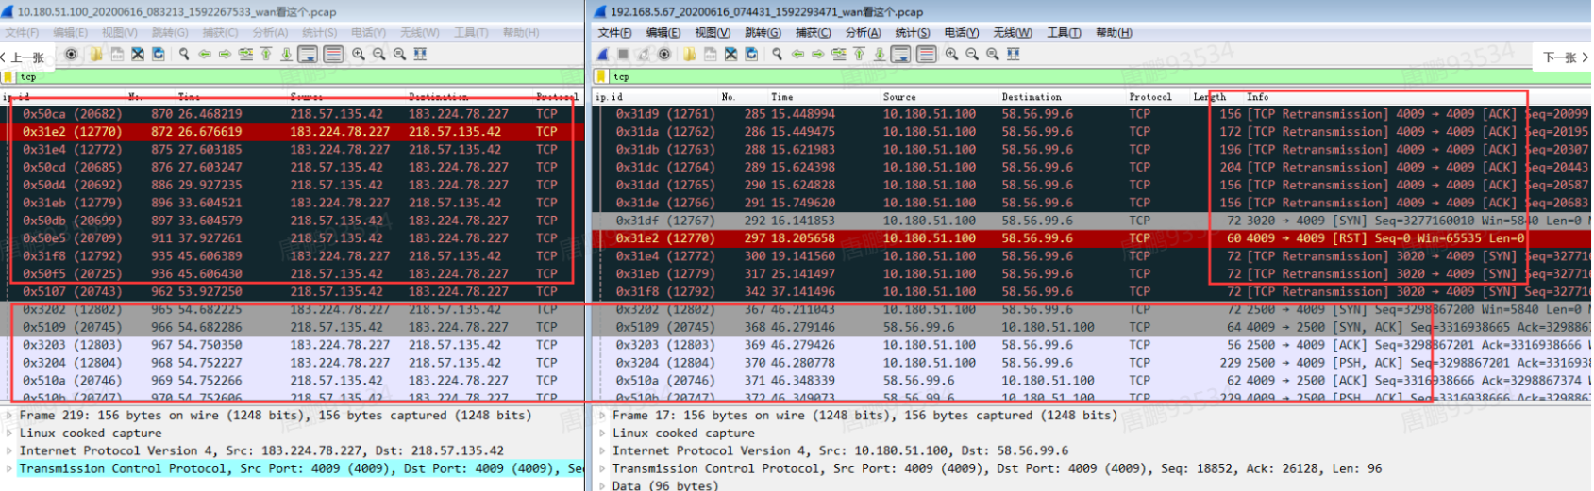Zoom in packet text in 192.168.5.67 window
The height and width of the screenshot is (491, 1594).
coord(951,55)
